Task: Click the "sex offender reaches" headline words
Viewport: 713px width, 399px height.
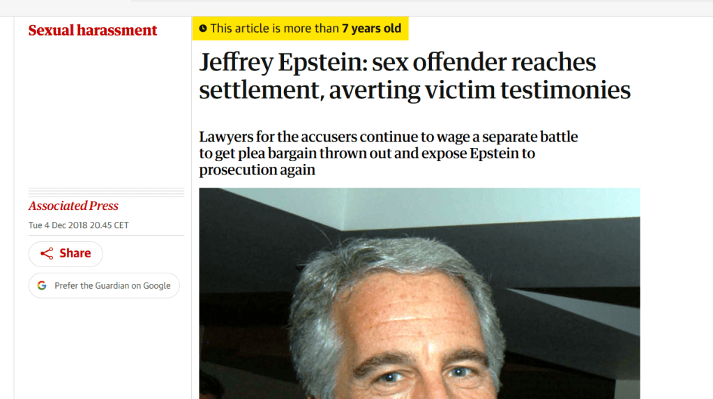Action: pos(484,63)
